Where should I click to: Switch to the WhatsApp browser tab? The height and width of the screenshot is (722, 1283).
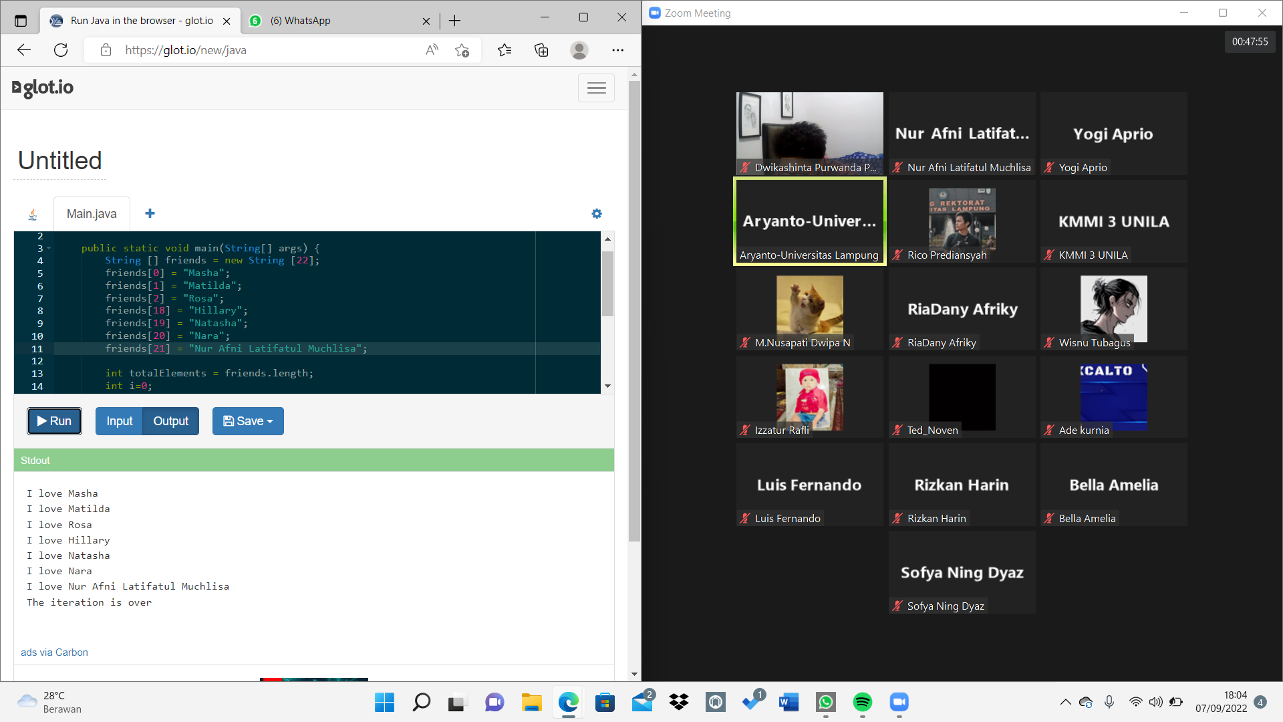(x=334, y=21)
